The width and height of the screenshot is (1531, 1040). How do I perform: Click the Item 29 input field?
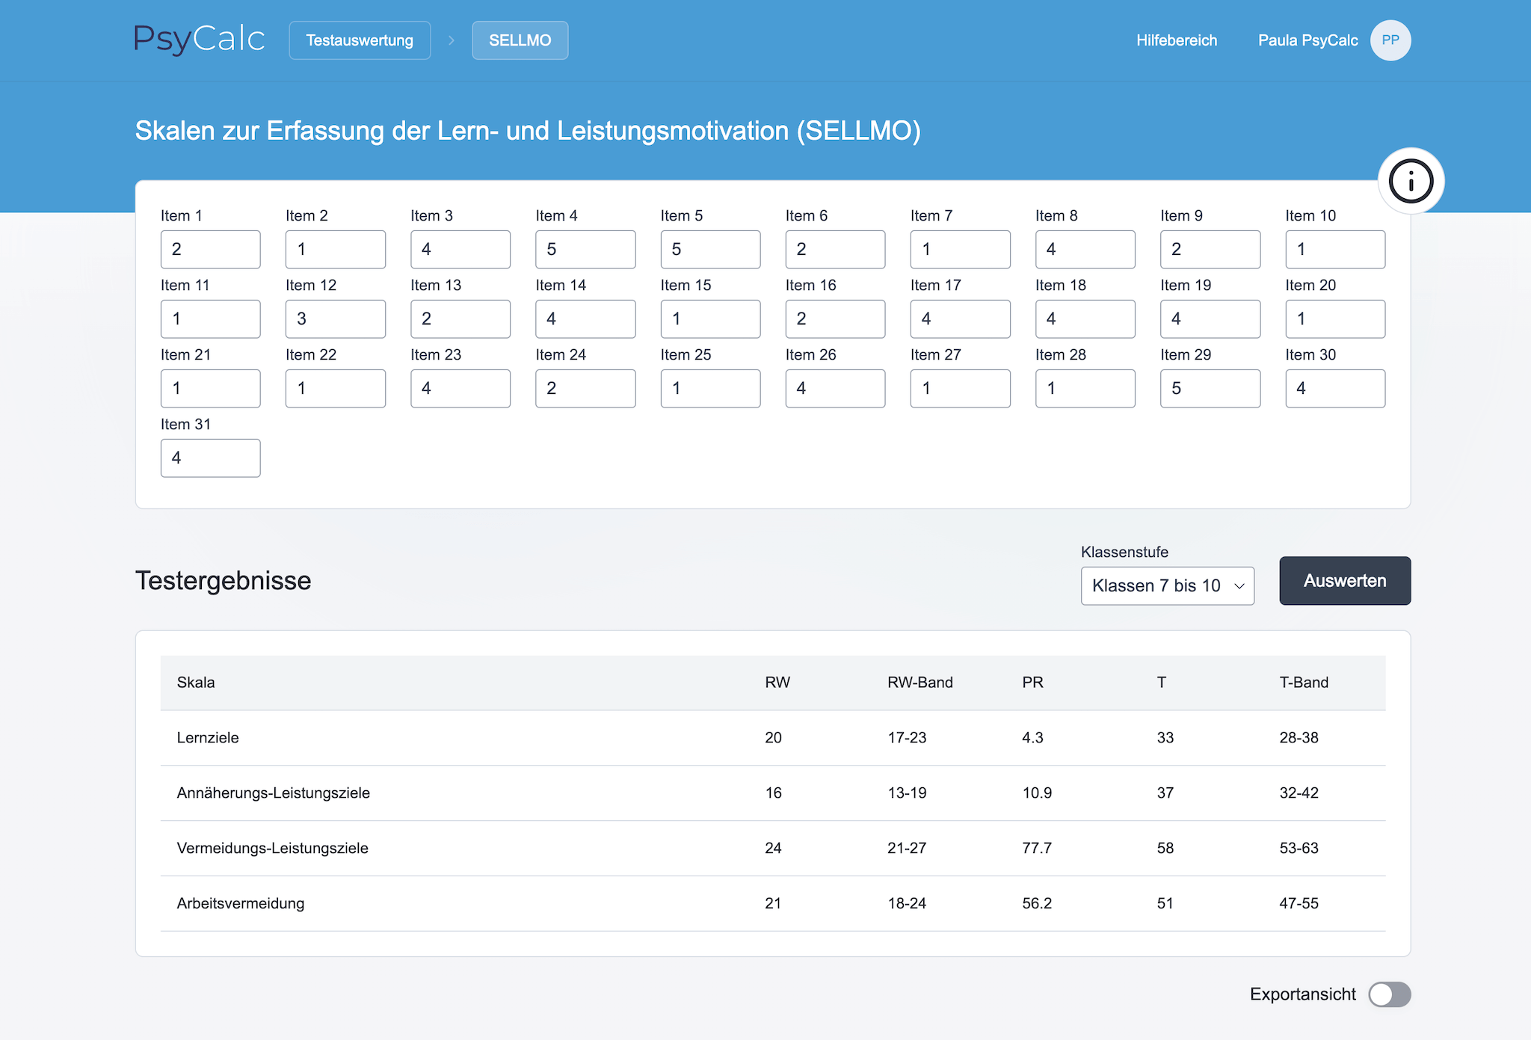coord(1210,388)
